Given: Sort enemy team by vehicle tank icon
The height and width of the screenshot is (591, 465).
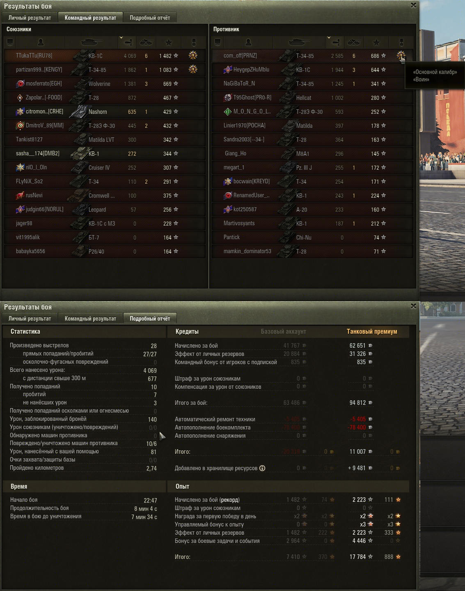Looking at the screenshot, I should pyautogui.click(x=300, y=42).
